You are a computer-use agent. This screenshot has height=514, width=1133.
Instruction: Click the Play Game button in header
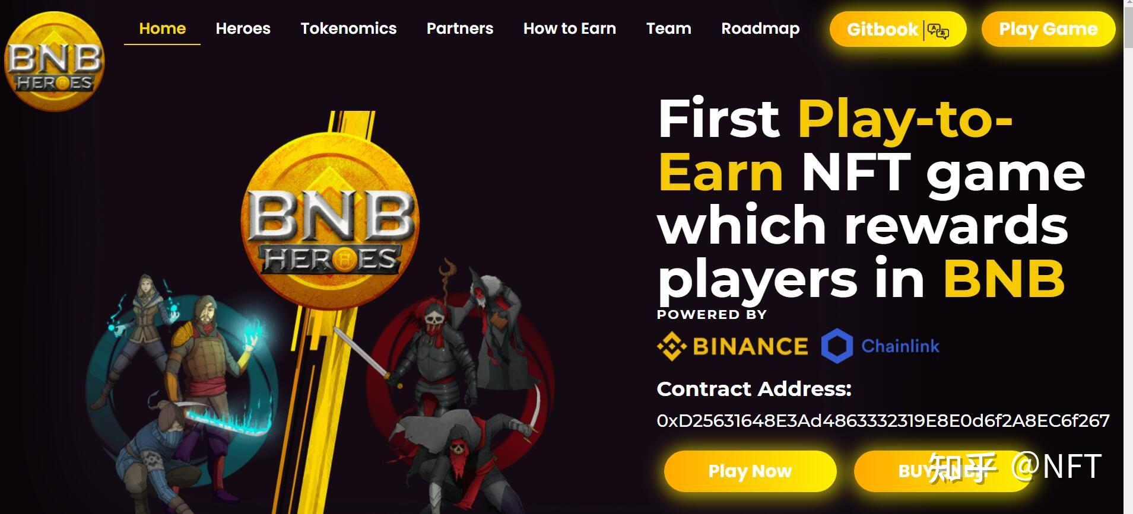[1049, 29]
